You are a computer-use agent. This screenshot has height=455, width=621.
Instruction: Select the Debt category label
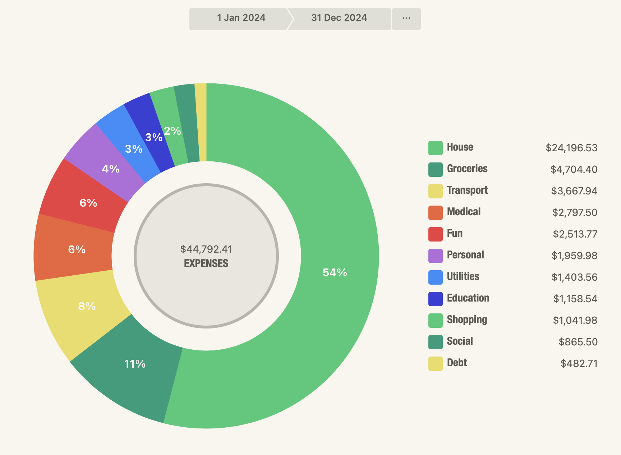[457, 363]
